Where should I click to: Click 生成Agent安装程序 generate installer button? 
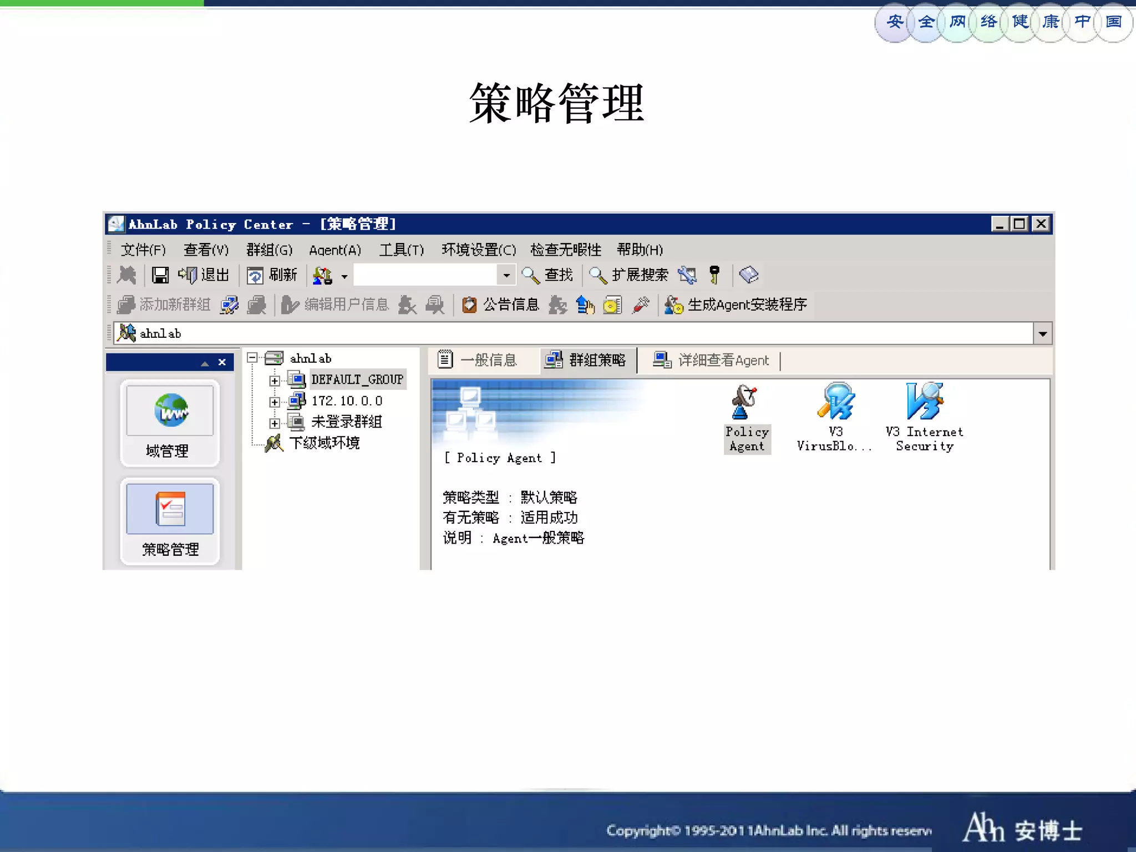[x=736, y=305]
